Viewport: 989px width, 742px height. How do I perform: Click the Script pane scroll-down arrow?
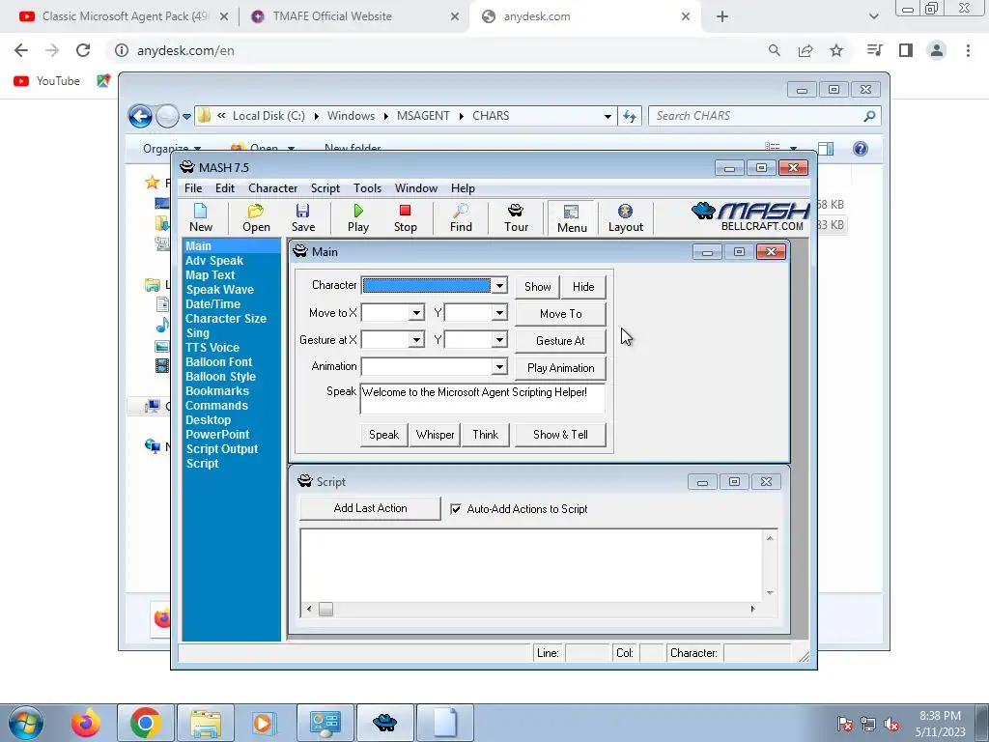770,592
